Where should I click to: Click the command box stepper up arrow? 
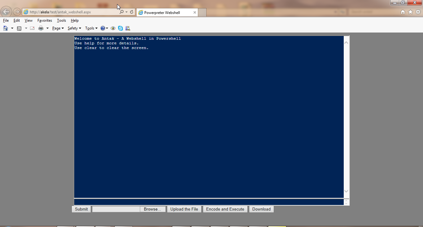[346, 201]
